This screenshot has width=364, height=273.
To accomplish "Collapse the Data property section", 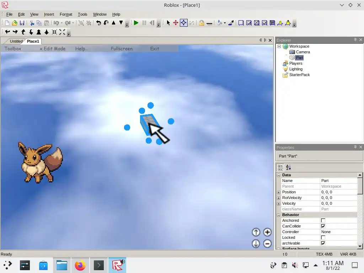I will point(279,175).
